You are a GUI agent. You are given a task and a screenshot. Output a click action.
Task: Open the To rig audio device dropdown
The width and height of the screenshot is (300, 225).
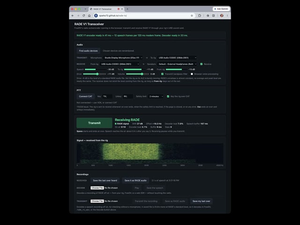[177, 58]
